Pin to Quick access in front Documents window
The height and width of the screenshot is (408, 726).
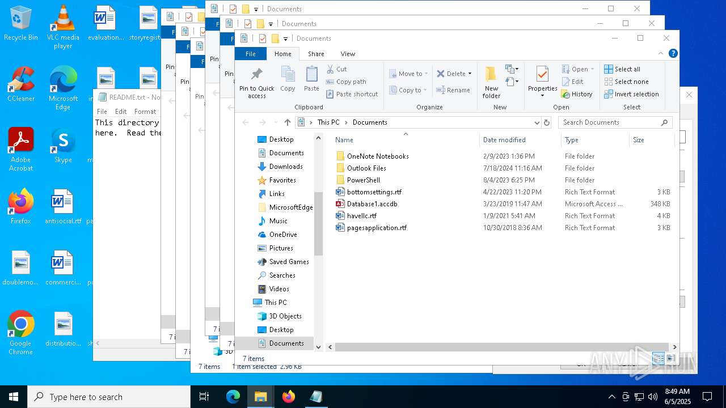256,83
